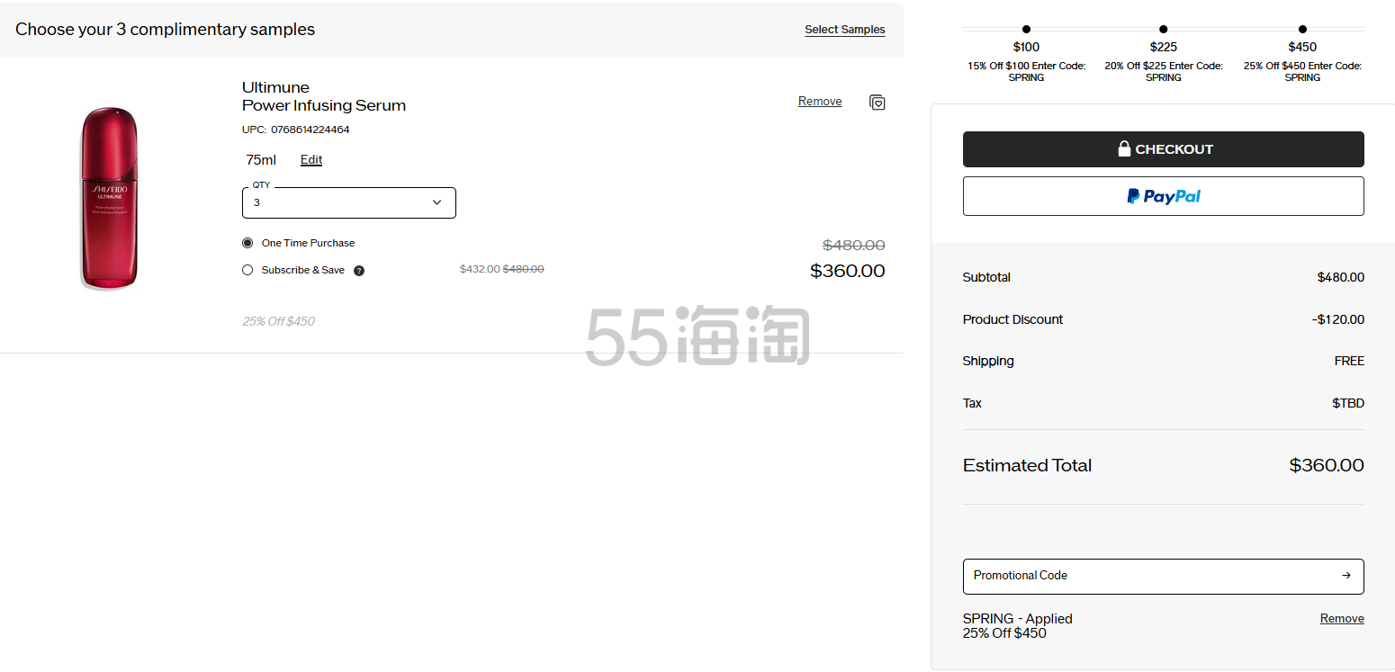
Task: Remove Ultimune serum from the cart
Action: tap(819, 102)
